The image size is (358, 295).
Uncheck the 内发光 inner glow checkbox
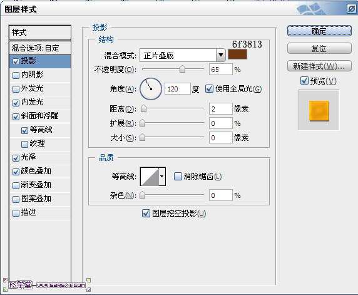(x=16, y=103)
